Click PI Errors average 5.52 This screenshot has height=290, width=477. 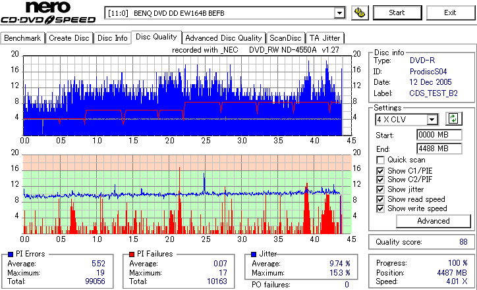(98, 264)
